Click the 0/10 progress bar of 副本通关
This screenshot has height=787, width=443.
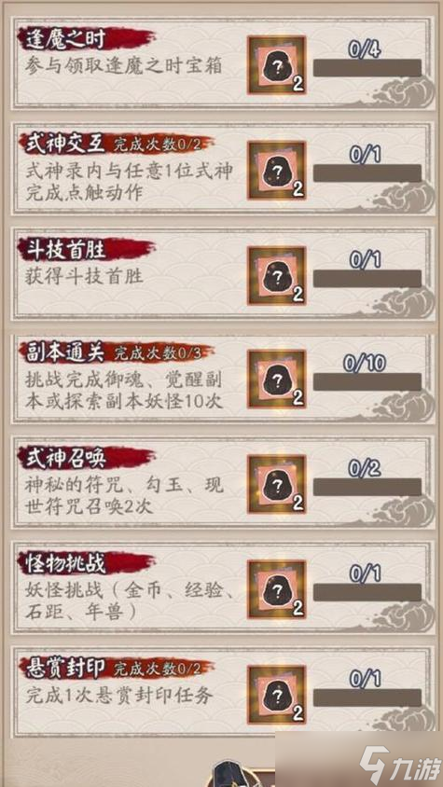pyautogui.click(x=367, y=382)
